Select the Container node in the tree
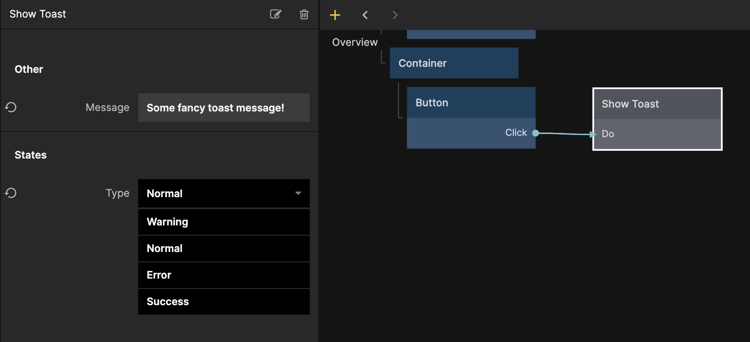The image size is (750, 342). click(x=454, y=63)
